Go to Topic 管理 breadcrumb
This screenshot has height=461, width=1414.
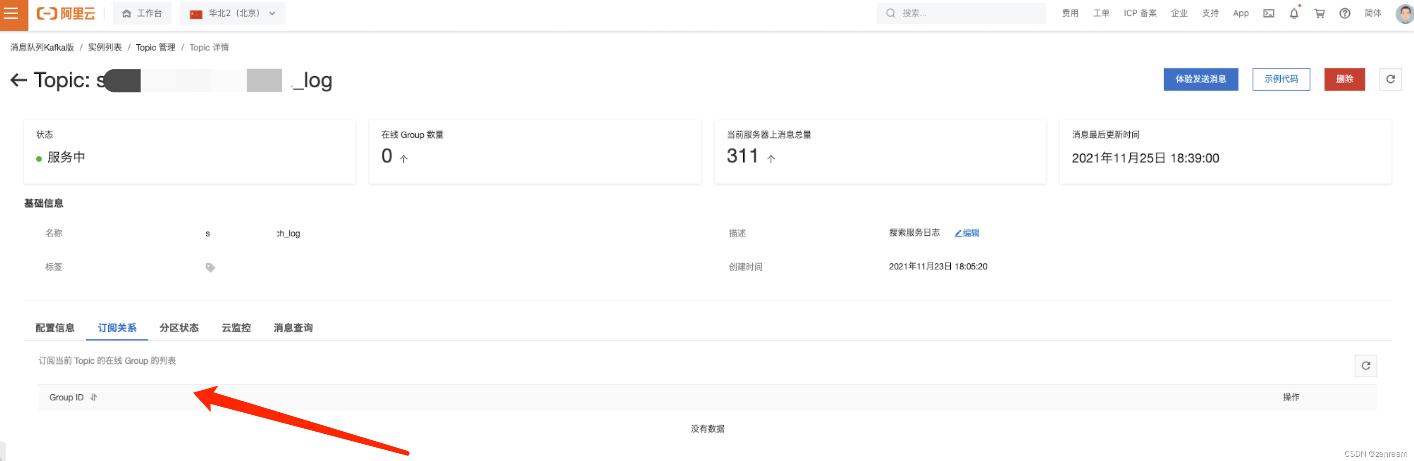156,48
